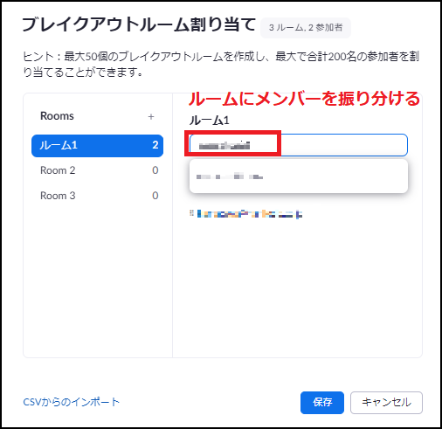442x429 pixels.
Task: Click the typed text inside the red-highlighted box
Action: 224,145
